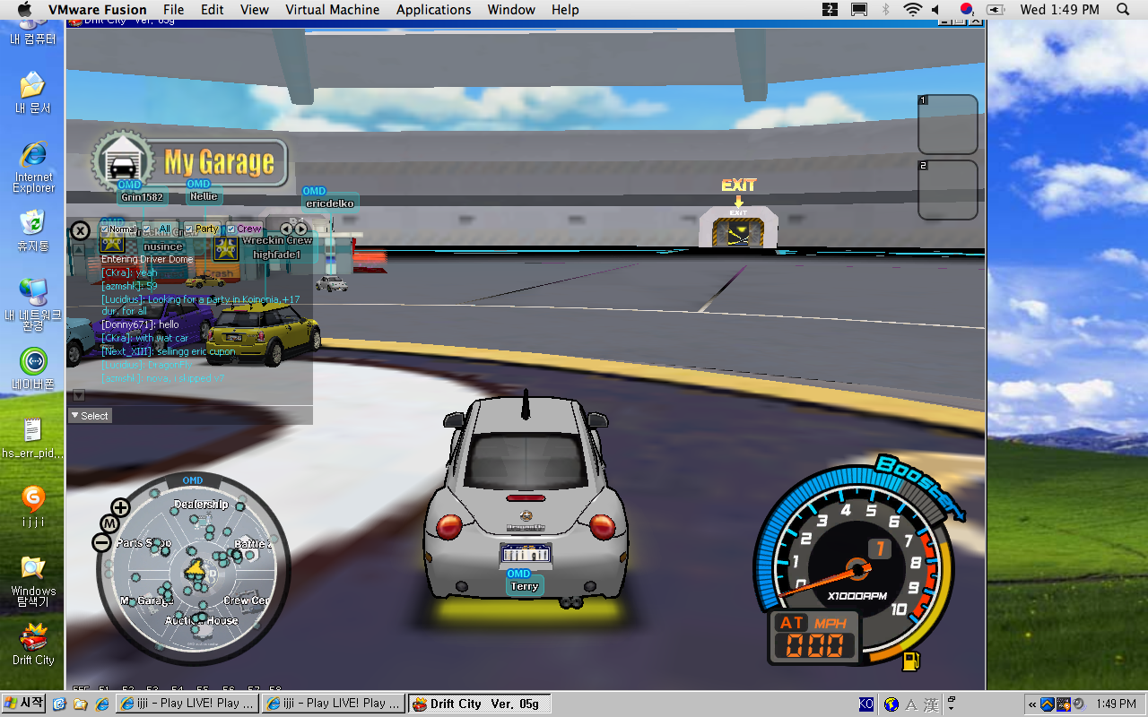Open the ijji desktop icon
This screenshot has width=1148, height=717.
(x=33, y=506)
